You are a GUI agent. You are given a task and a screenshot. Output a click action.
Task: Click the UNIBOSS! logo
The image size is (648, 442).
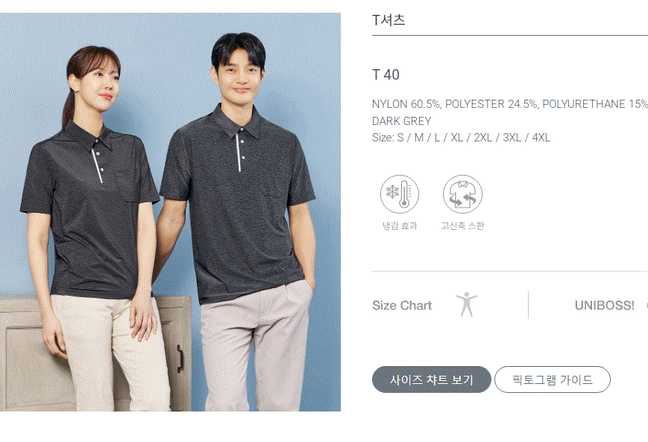coord(604,306)
